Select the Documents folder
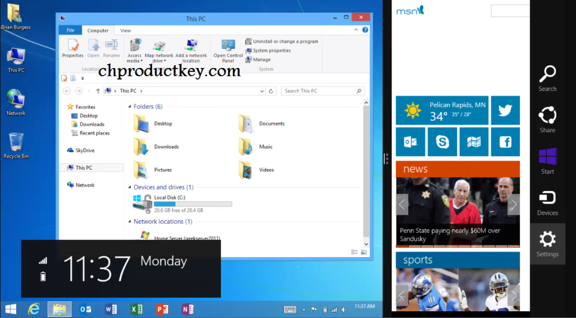This screenshot has height=318, width=576. (261, 124)
